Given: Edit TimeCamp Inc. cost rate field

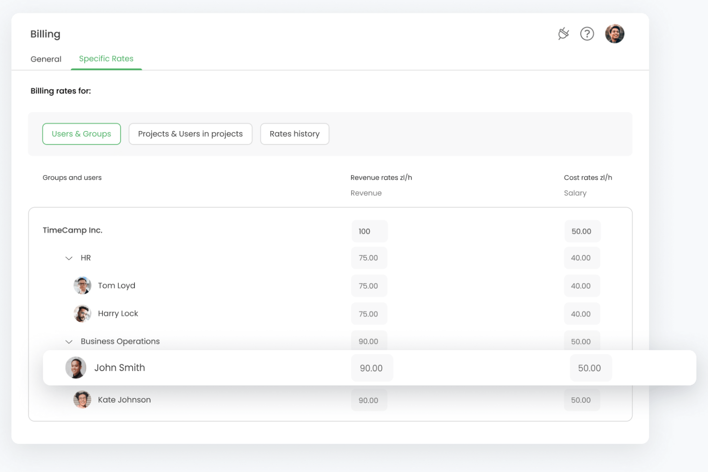Looking at the screenshot, I should (x=582, y=231).
